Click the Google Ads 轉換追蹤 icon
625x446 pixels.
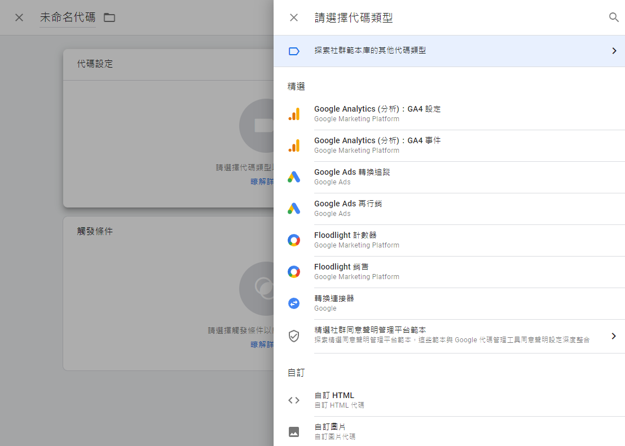click(x=294, y=177)
